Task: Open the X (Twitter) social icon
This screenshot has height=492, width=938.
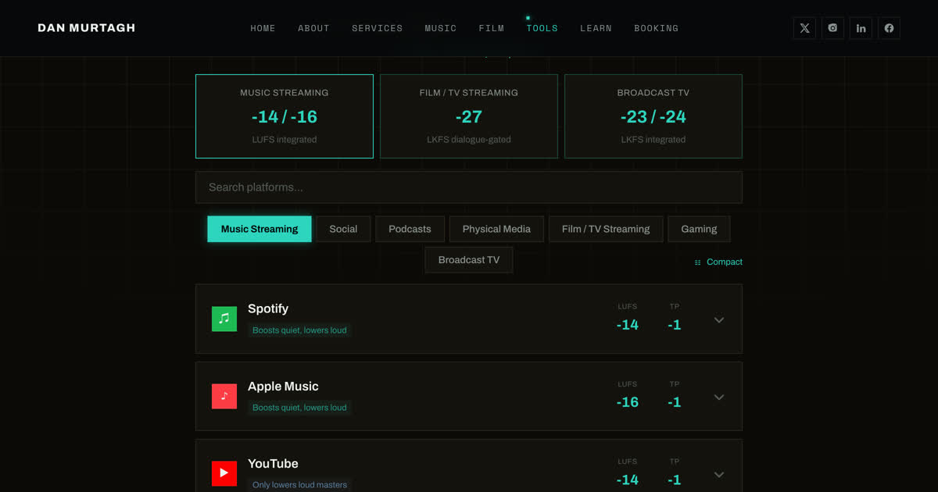Action: (x=804, y=28)
